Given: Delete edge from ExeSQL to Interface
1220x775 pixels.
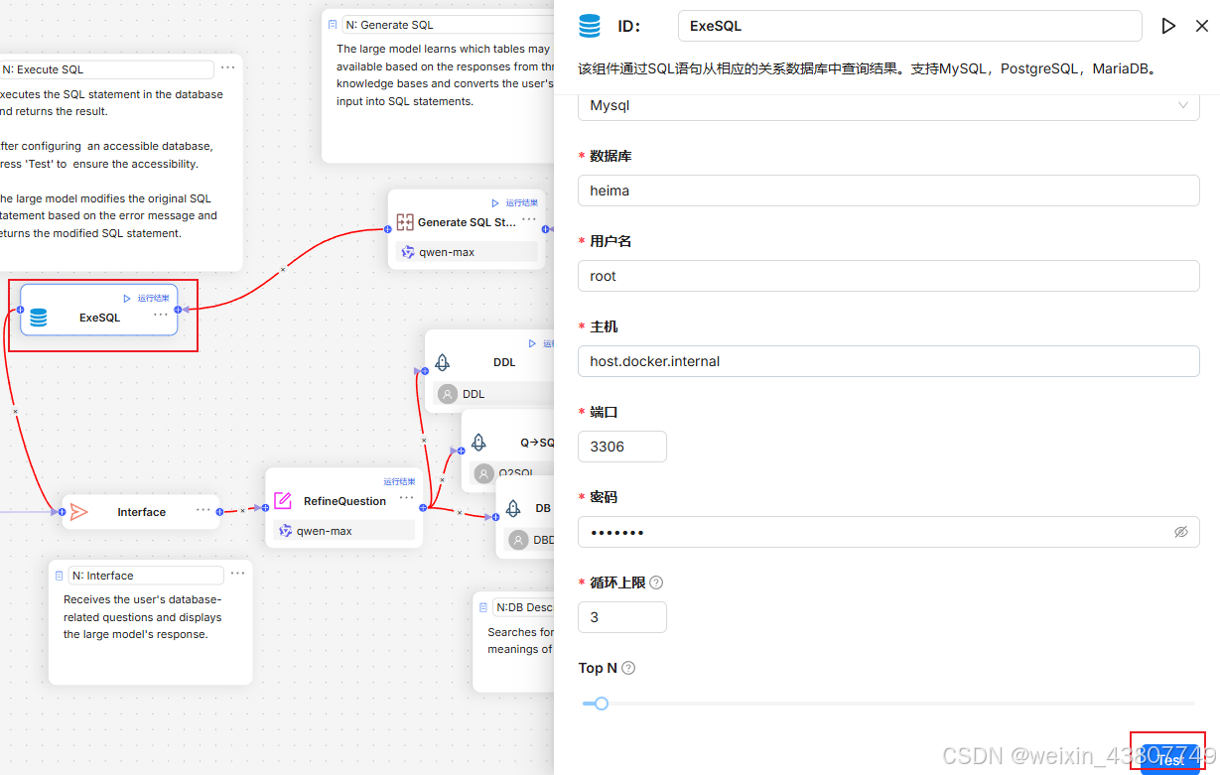Looking at the screenshot, I should (15, 411).
